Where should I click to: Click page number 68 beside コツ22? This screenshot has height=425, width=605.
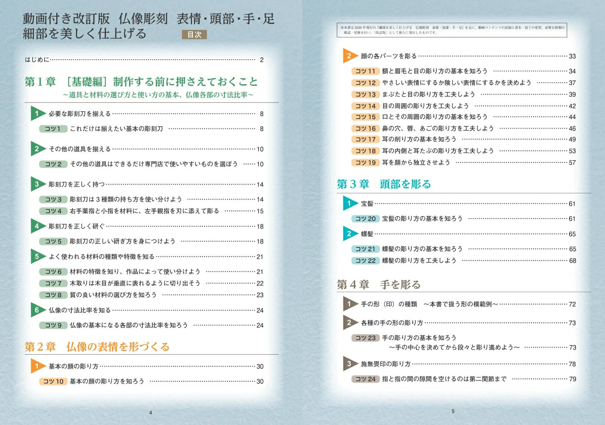[x=572, y=261]
